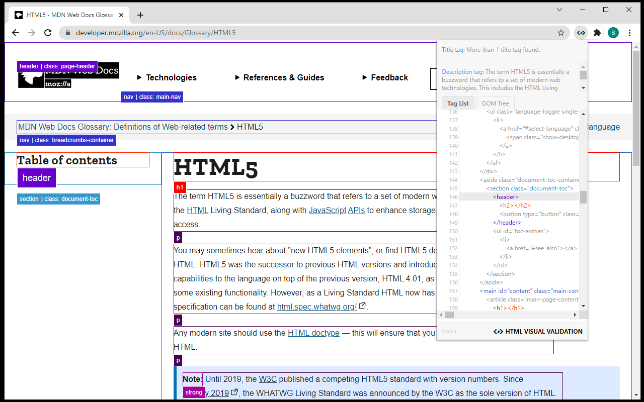Click the Title tag label in popup
The height and width of the screenshot is (402, 644).
pyautogui.click(x=453, y=50)
